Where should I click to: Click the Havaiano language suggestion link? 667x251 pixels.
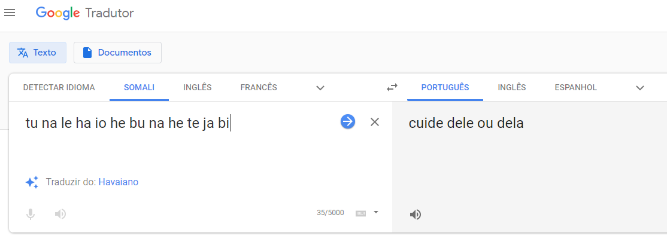click(118, 182)
